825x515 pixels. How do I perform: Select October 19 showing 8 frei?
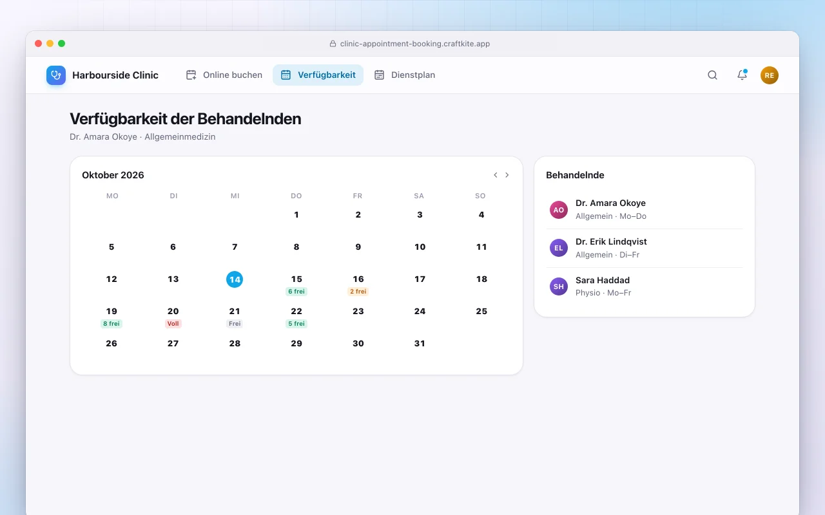click(x=112, y=317)
